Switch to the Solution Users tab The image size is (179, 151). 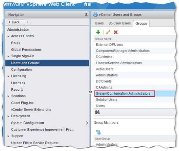click(x=119, y=23)
